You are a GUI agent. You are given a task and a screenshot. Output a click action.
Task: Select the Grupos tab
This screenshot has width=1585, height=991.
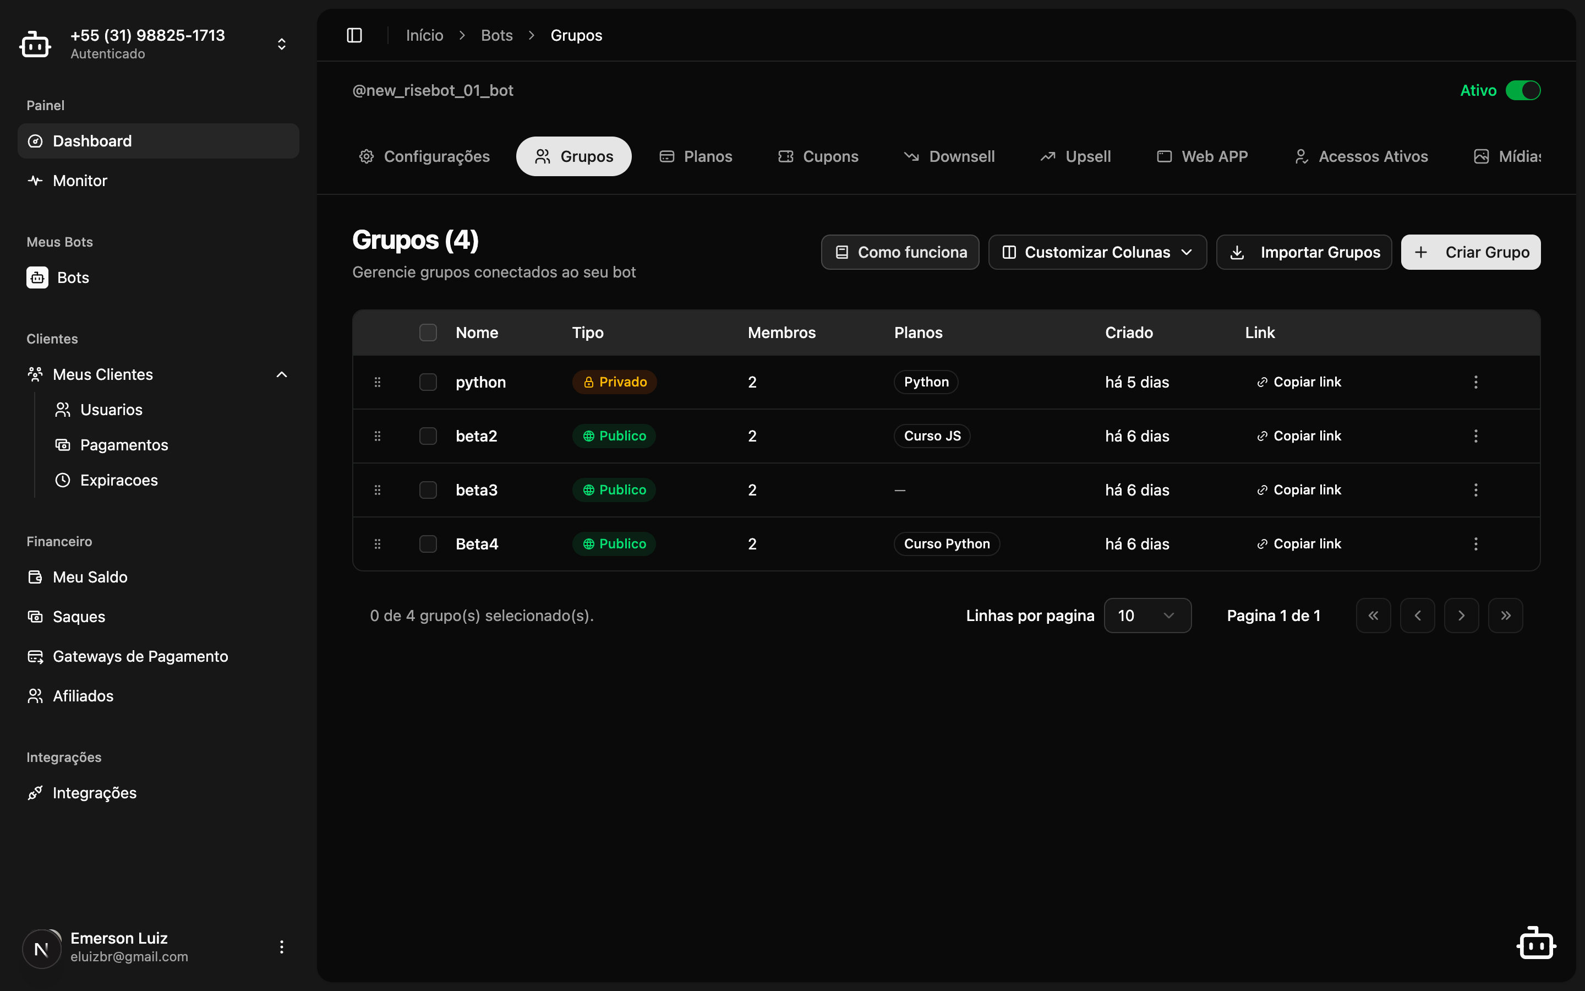coord(574,157)
